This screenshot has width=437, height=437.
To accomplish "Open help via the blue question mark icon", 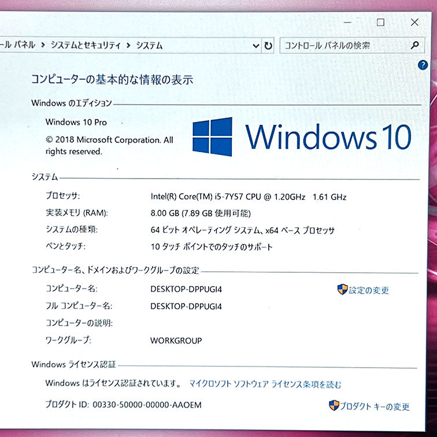I will click(422, 65).
